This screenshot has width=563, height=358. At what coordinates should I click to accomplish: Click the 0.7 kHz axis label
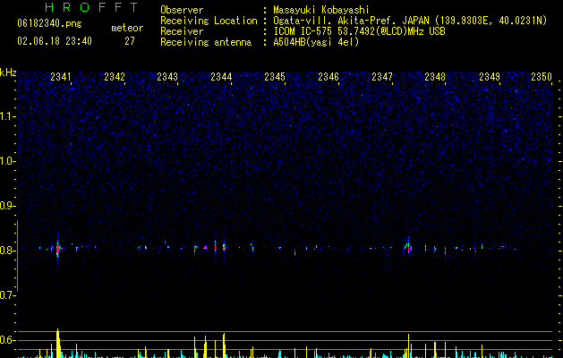coord(7,295)
